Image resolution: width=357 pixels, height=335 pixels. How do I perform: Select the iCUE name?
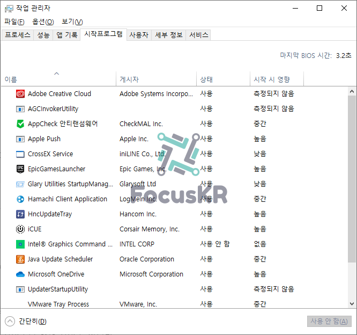click(x=35, y=229)
